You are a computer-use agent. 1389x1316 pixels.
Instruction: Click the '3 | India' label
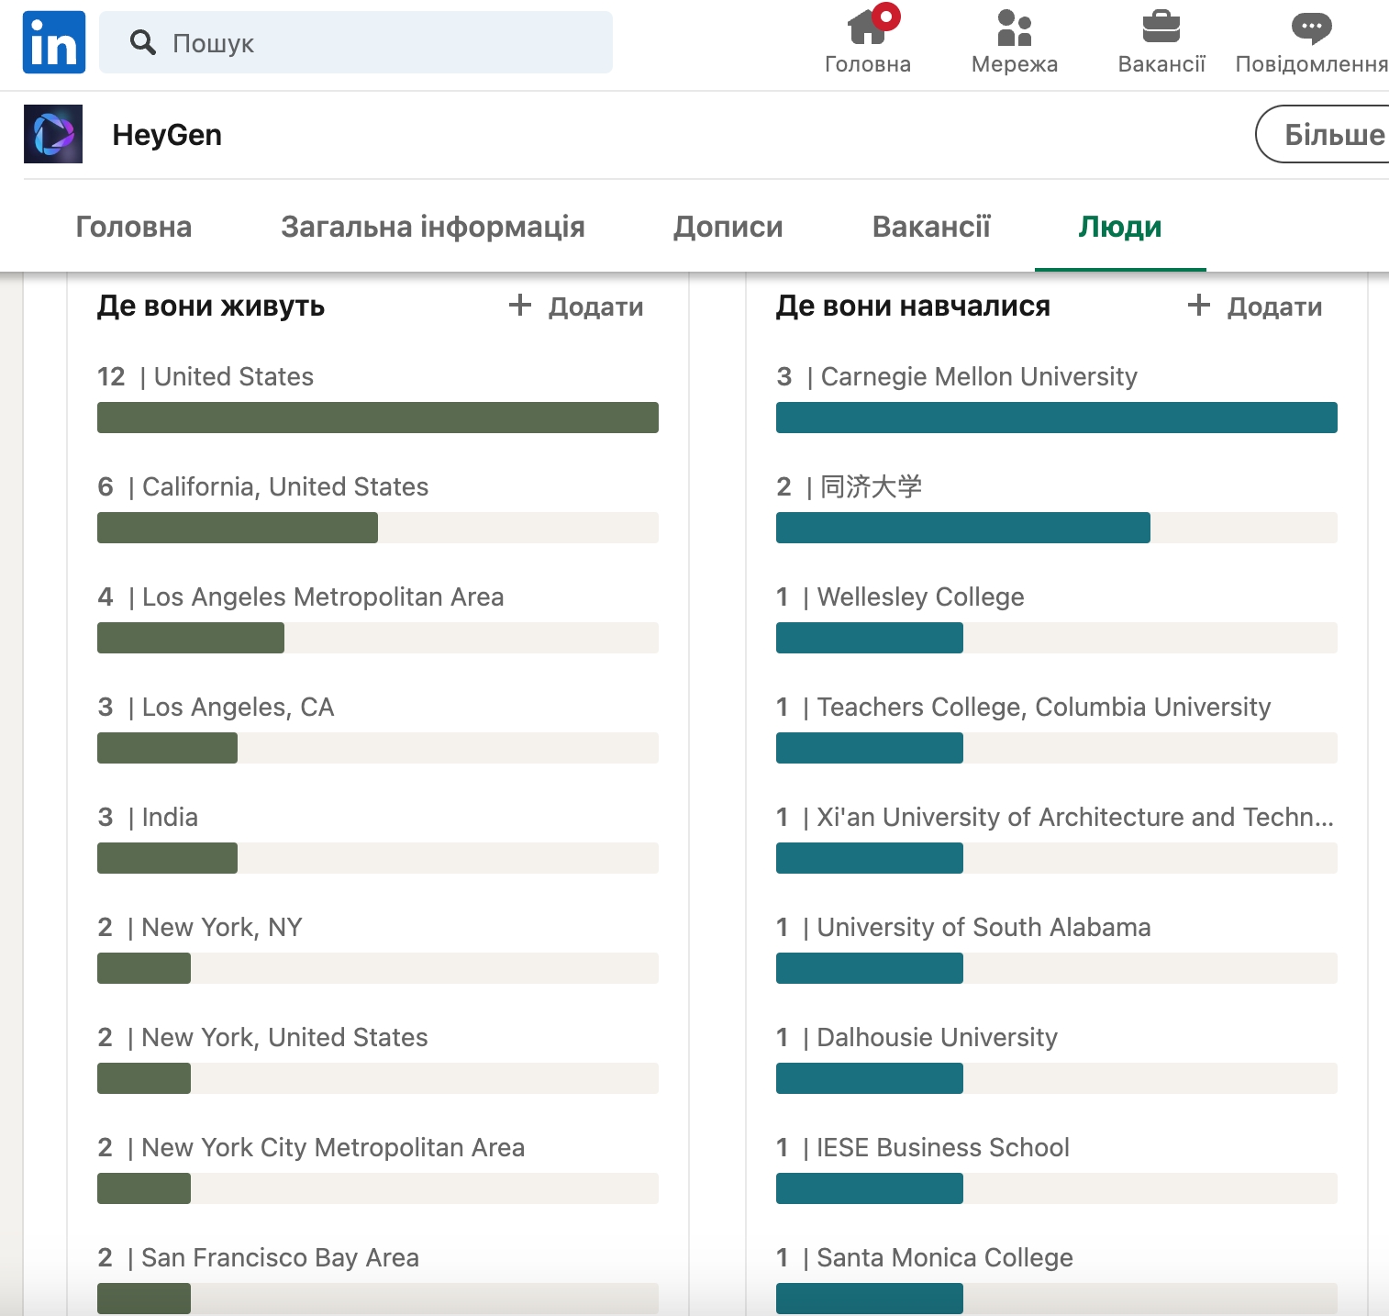coord(148,817)
